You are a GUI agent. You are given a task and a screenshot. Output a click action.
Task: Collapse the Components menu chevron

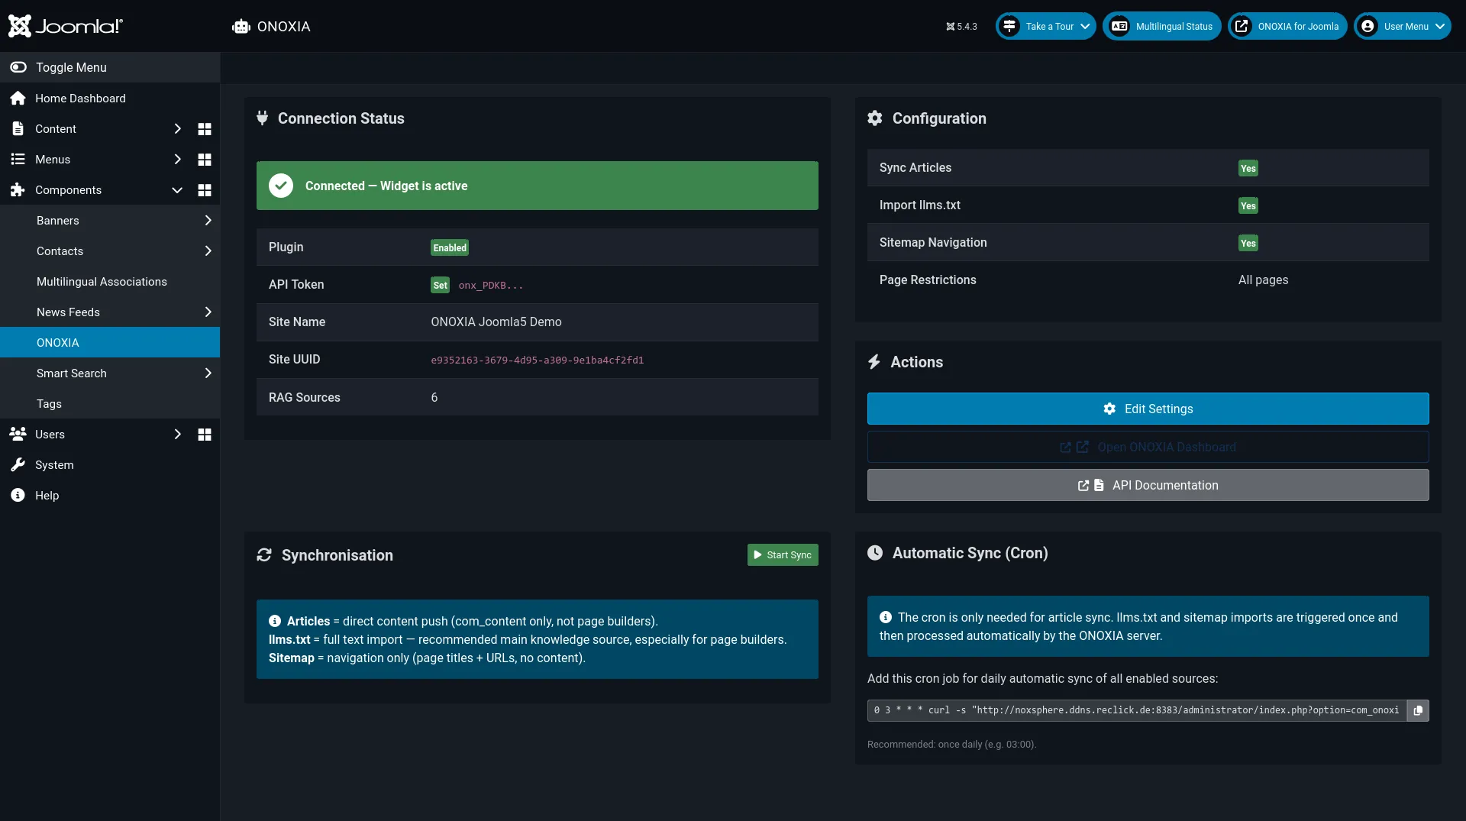coord(177,190)
